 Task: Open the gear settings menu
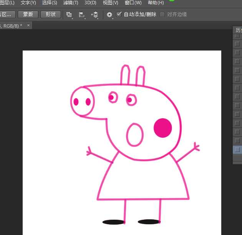(x=110, y=15)
